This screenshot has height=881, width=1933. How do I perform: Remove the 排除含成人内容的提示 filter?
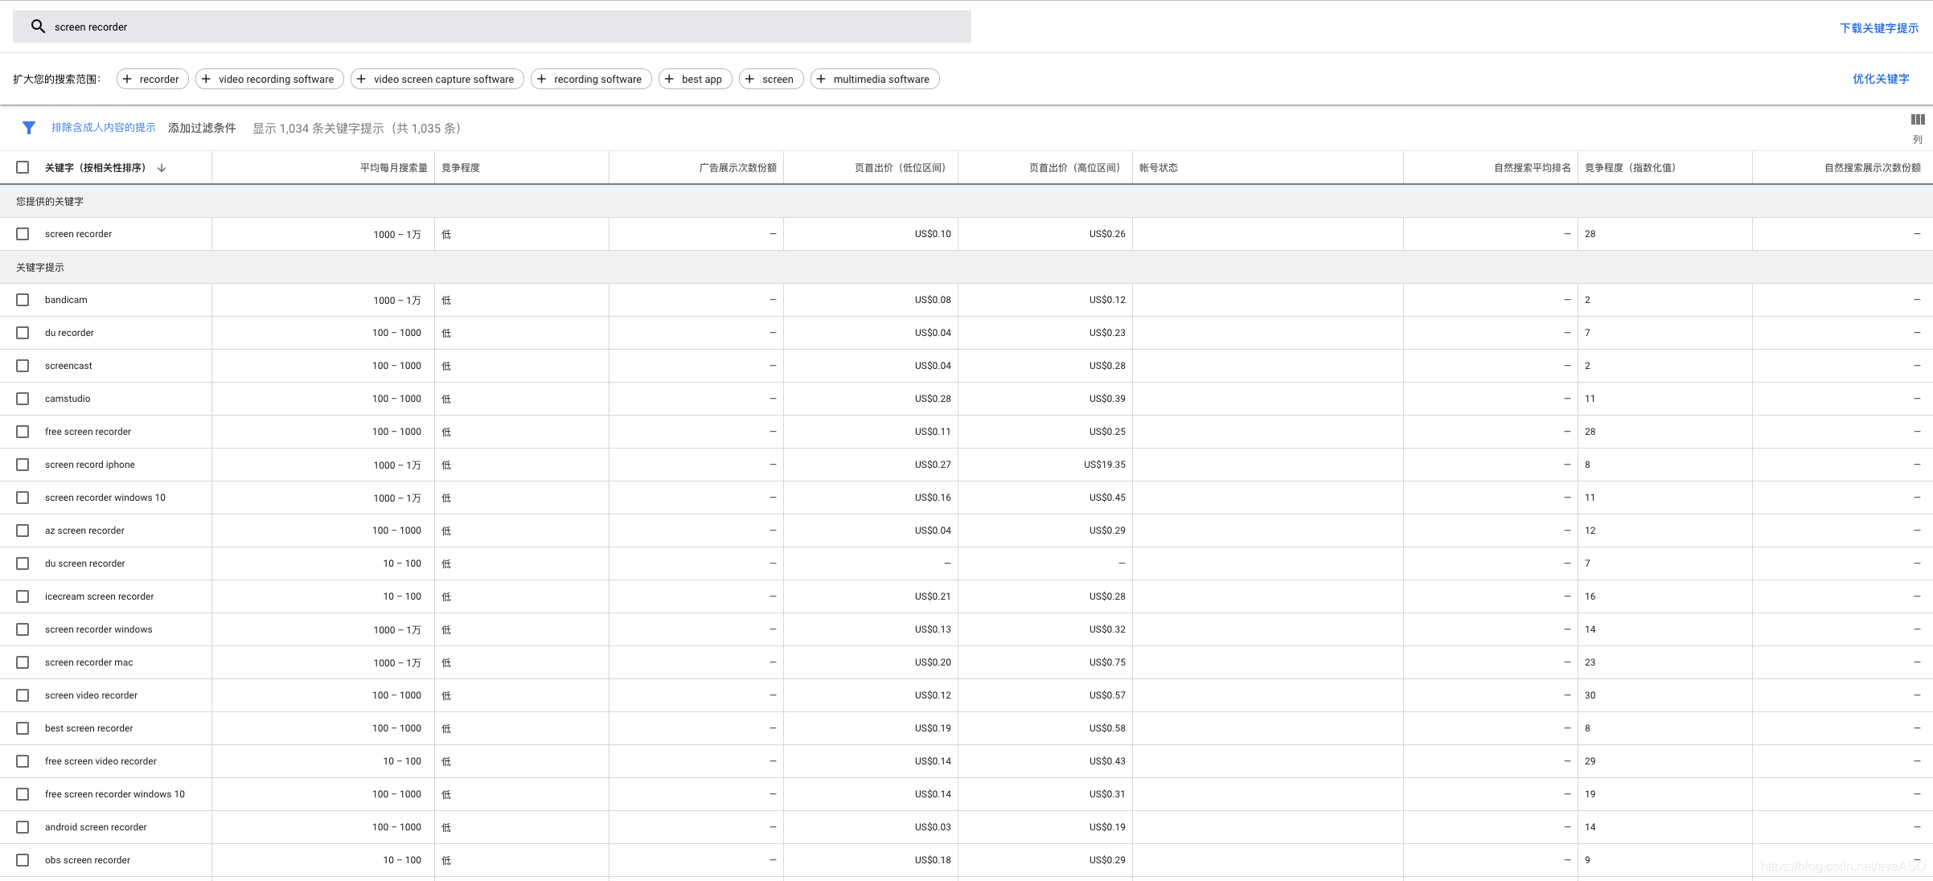[x=104, y=128]
